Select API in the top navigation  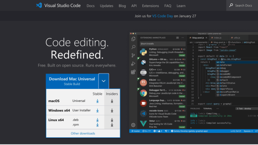pos(134,6)
